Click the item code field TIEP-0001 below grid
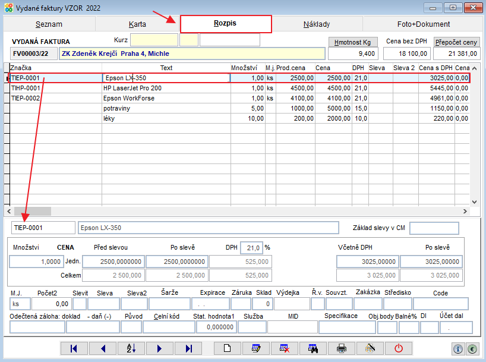 point(43,228)
